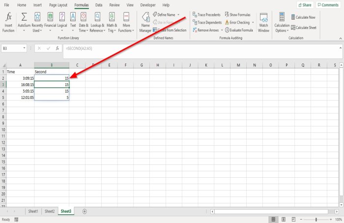
Task: Click Calculate Now
Action: coord(303,17)
